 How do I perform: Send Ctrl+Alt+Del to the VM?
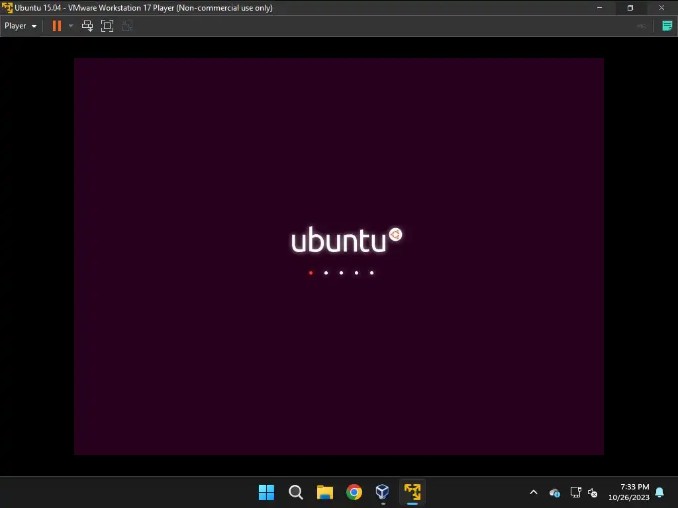[87, 26]
